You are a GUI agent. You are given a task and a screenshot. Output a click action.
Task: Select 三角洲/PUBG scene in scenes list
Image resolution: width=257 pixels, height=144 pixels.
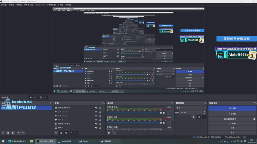coord(26,108)
